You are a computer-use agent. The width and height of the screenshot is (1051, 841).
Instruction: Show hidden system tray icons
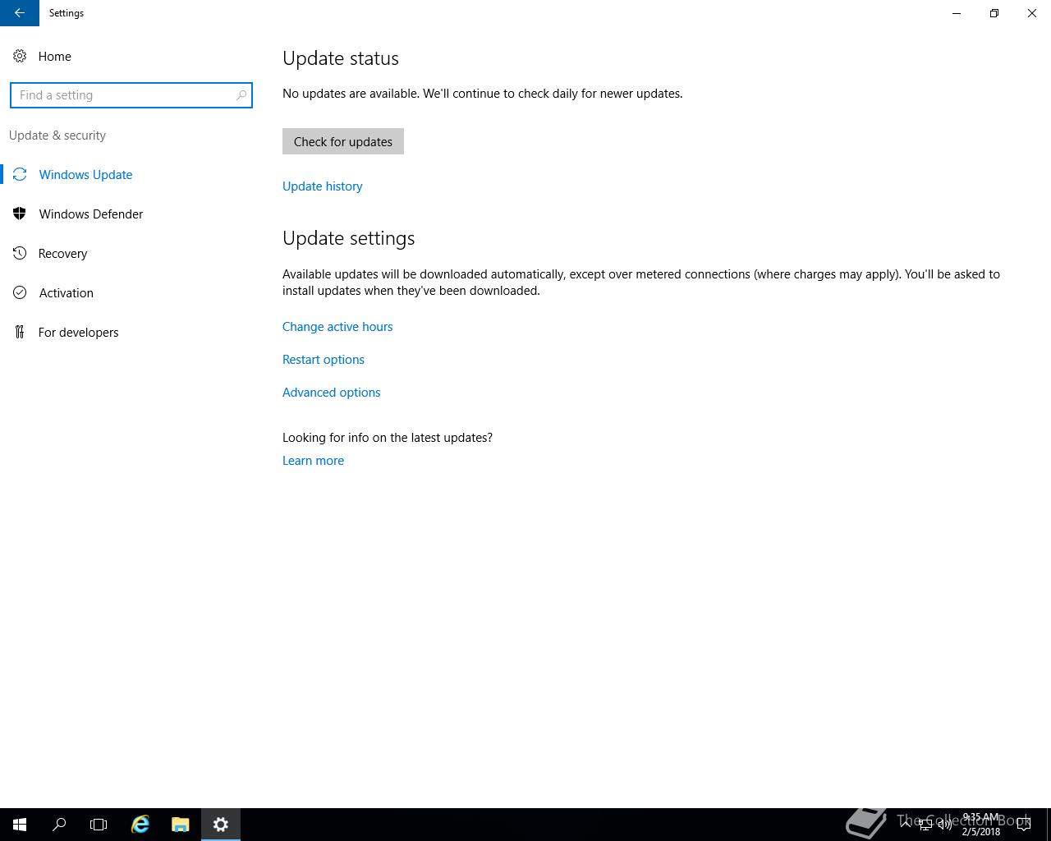[x=906, y=825]
